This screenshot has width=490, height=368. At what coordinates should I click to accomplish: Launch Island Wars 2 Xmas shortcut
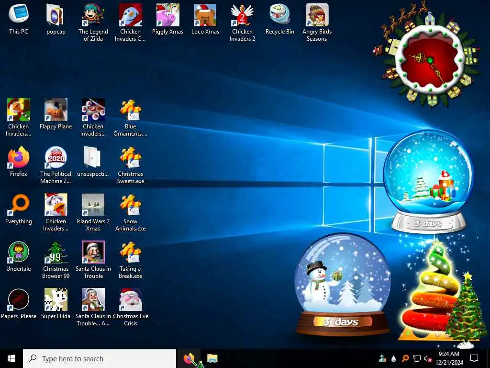click(x=93, y=212)
